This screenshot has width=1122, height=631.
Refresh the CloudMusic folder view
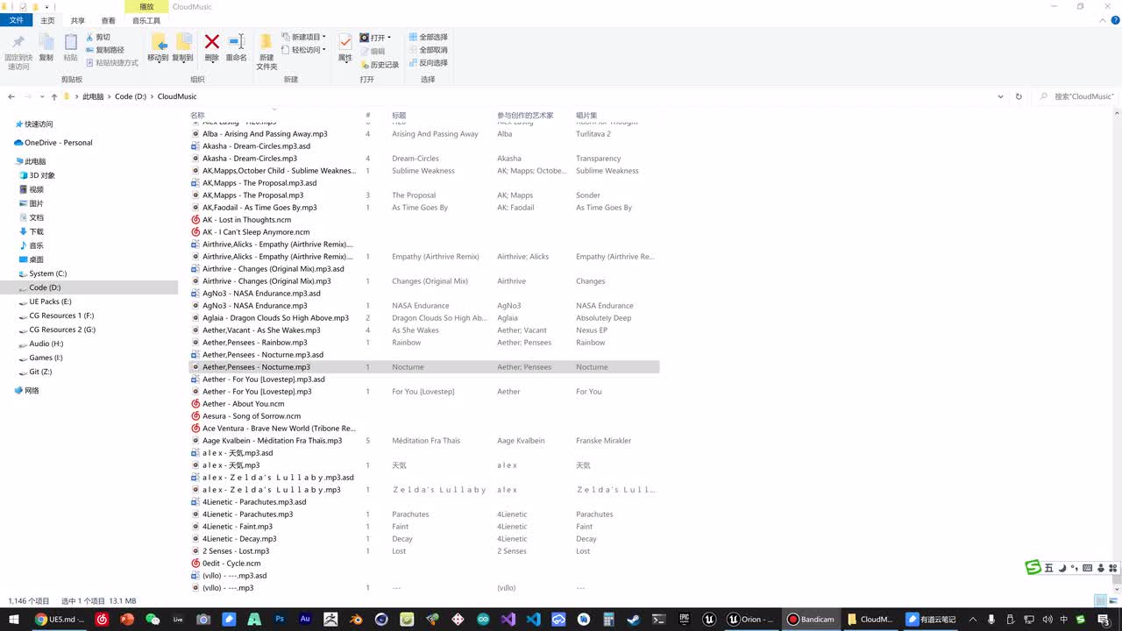1019,96
